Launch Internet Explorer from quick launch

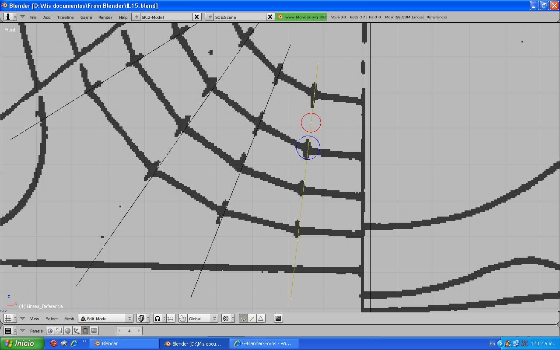74,343
